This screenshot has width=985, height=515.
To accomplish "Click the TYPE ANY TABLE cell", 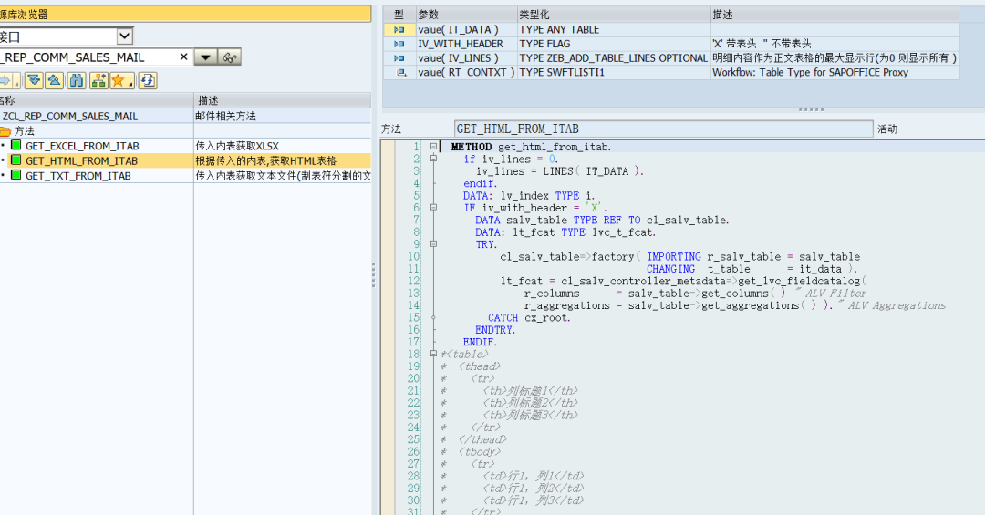I will click(x=614, y=29).
